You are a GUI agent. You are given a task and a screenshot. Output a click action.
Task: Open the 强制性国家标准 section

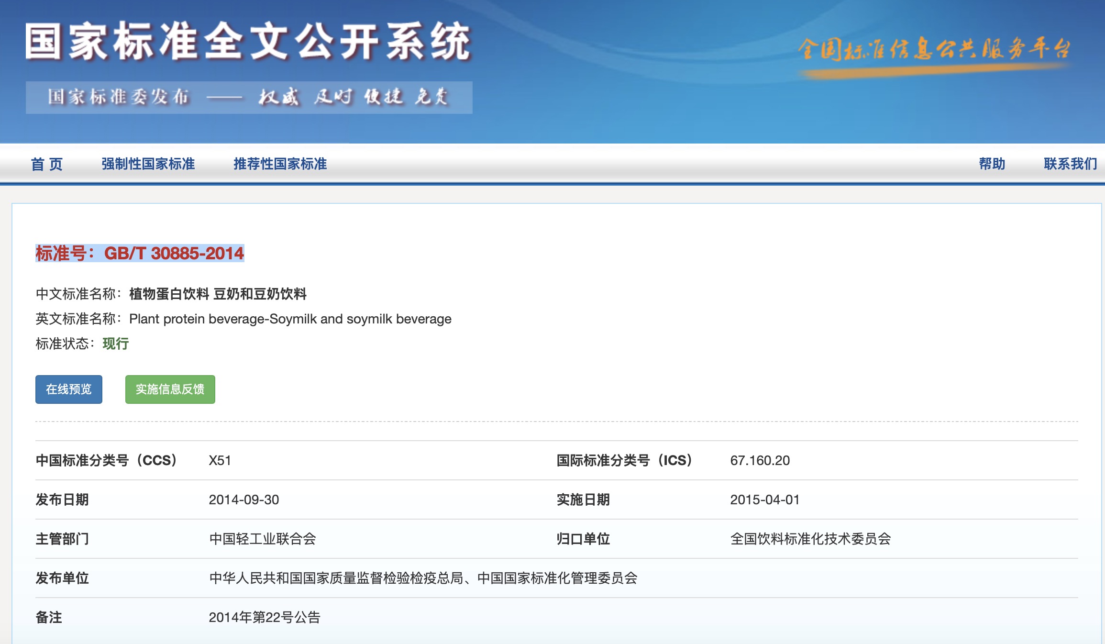(x=148, y=164)
